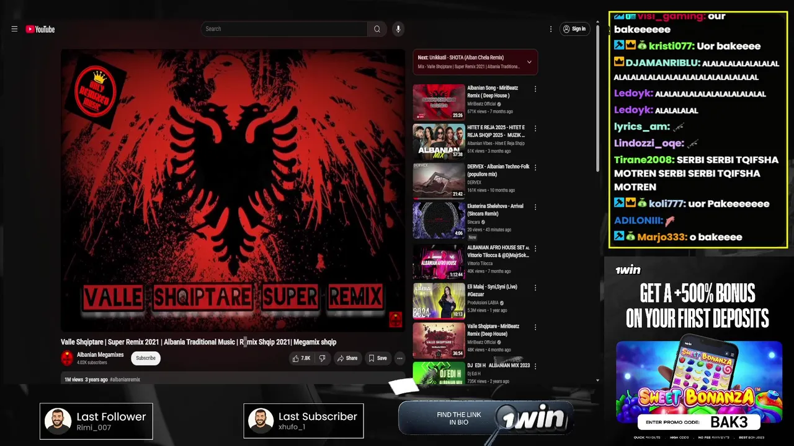794x446 pixels.
Task: Open HITET E REJA 2025 thumbnail
Action: pos(439,141)
